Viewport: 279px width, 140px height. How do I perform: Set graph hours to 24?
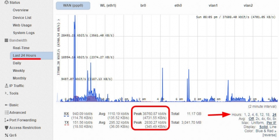pos(274,114)
